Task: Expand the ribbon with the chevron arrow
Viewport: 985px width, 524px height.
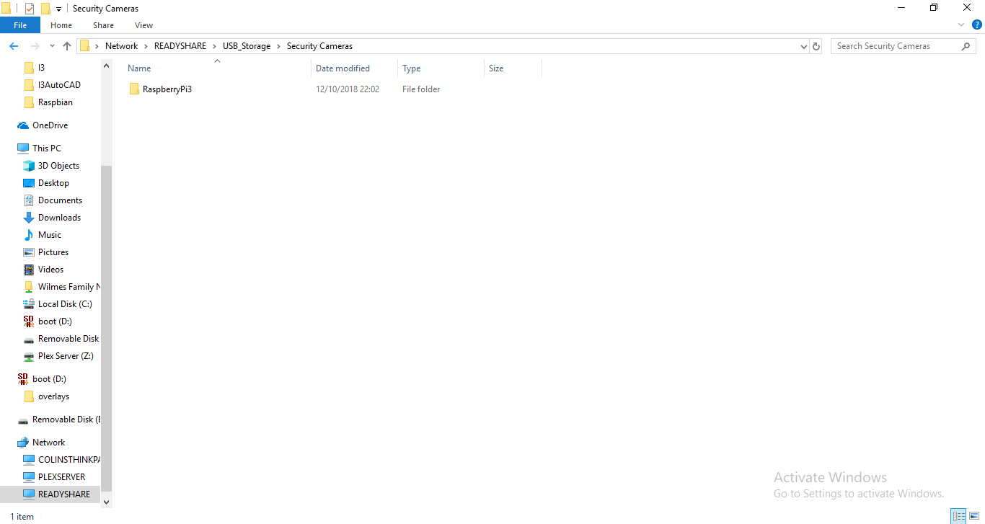Action: pyautogui.click(x=960, y=24)
